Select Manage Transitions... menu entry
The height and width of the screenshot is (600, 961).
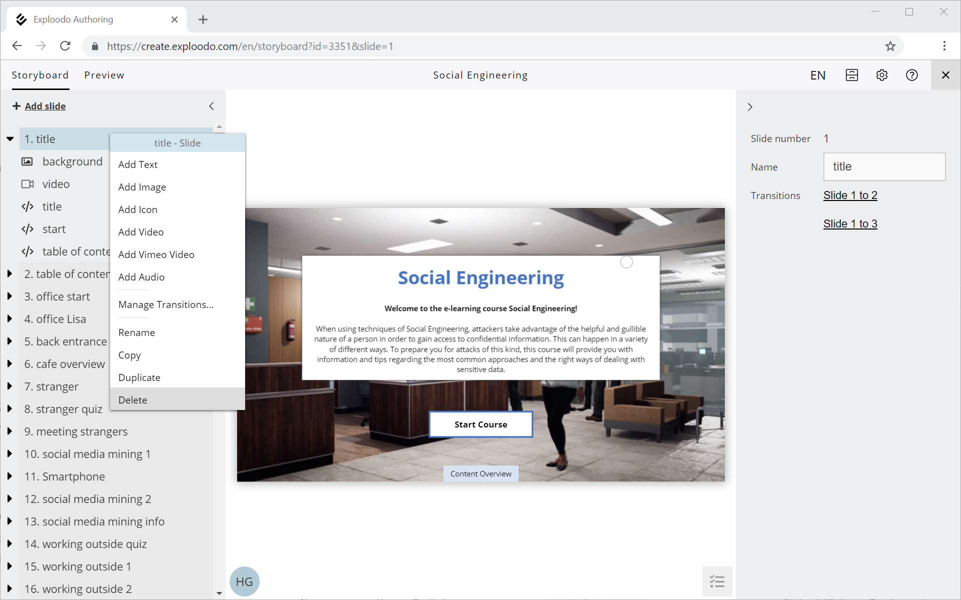166,304
